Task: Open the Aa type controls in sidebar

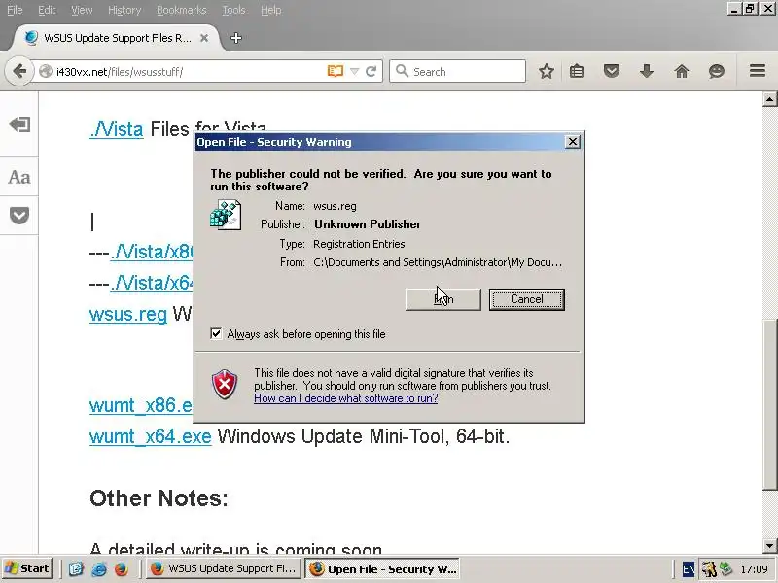Action: pyautogui.click(x=19, y=177)
